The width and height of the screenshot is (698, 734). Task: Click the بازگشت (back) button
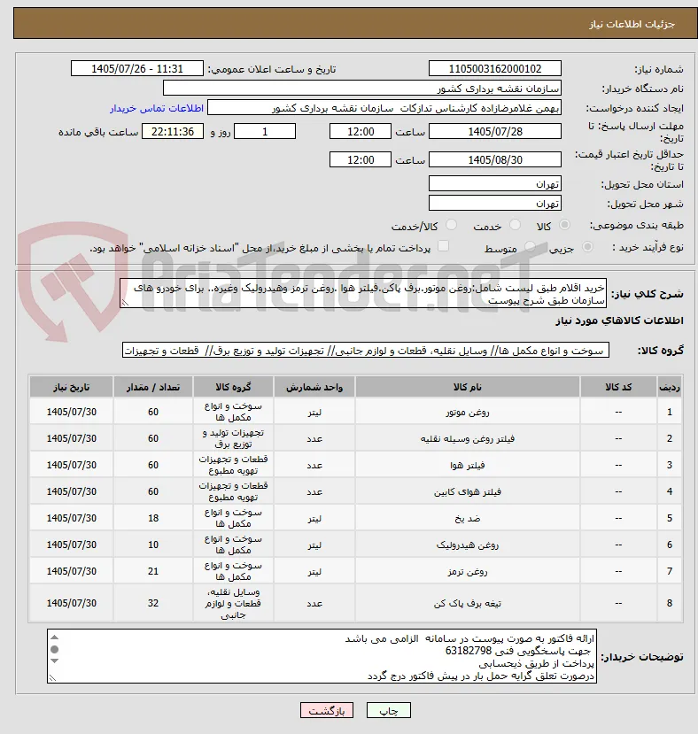327,711
